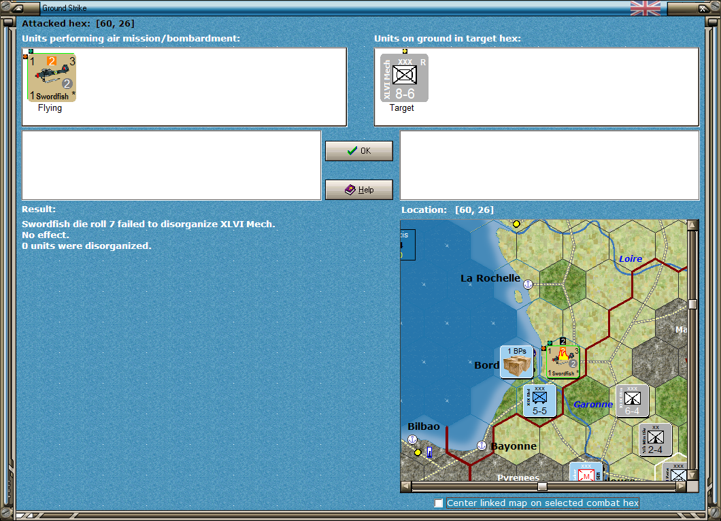Click the 'No effect.' result line
This screenshot has width=721, height=521.
coord(45,235)
